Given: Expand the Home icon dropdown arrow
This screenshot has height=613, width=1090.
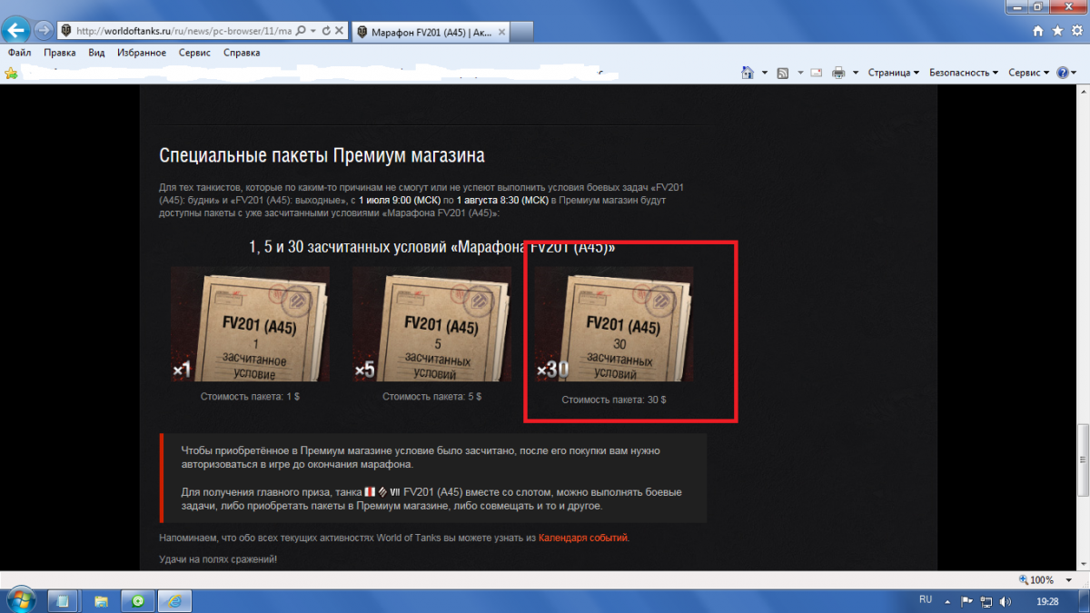Looking at the screenshot, I should pyautogui.click(x=765, y=73).
